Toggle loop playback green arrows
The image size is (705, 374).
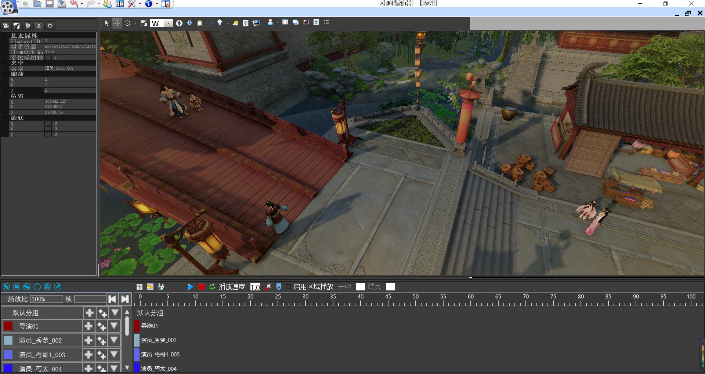(x=212, y=287)
